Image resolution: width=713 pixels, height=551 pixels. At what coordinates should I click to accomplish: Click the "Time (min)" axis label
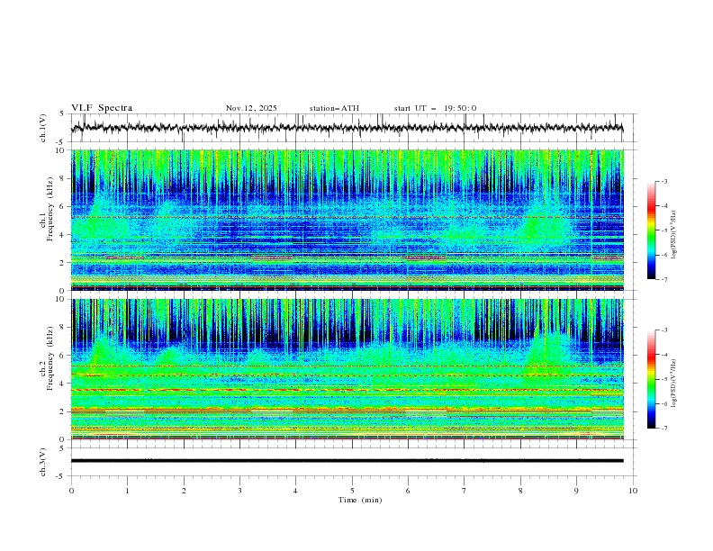tap(360, 500)
